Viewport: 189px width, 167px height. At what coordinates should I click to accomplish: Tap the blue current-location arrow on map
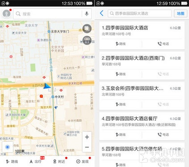point(47,86)
